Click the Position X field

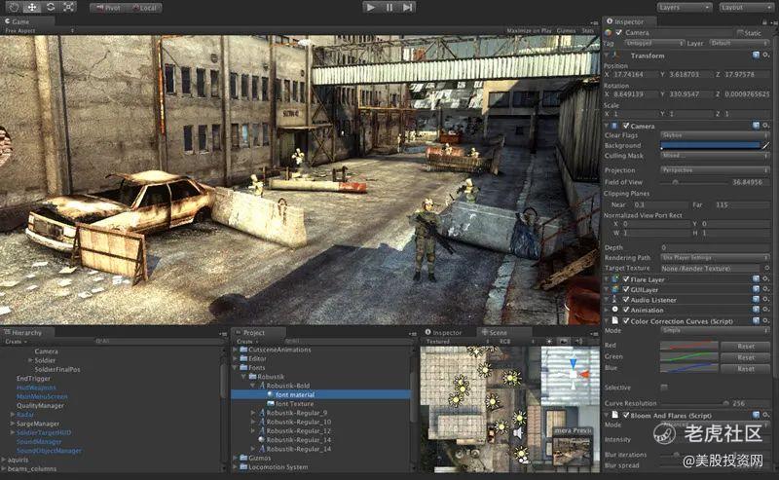[635, 75]
